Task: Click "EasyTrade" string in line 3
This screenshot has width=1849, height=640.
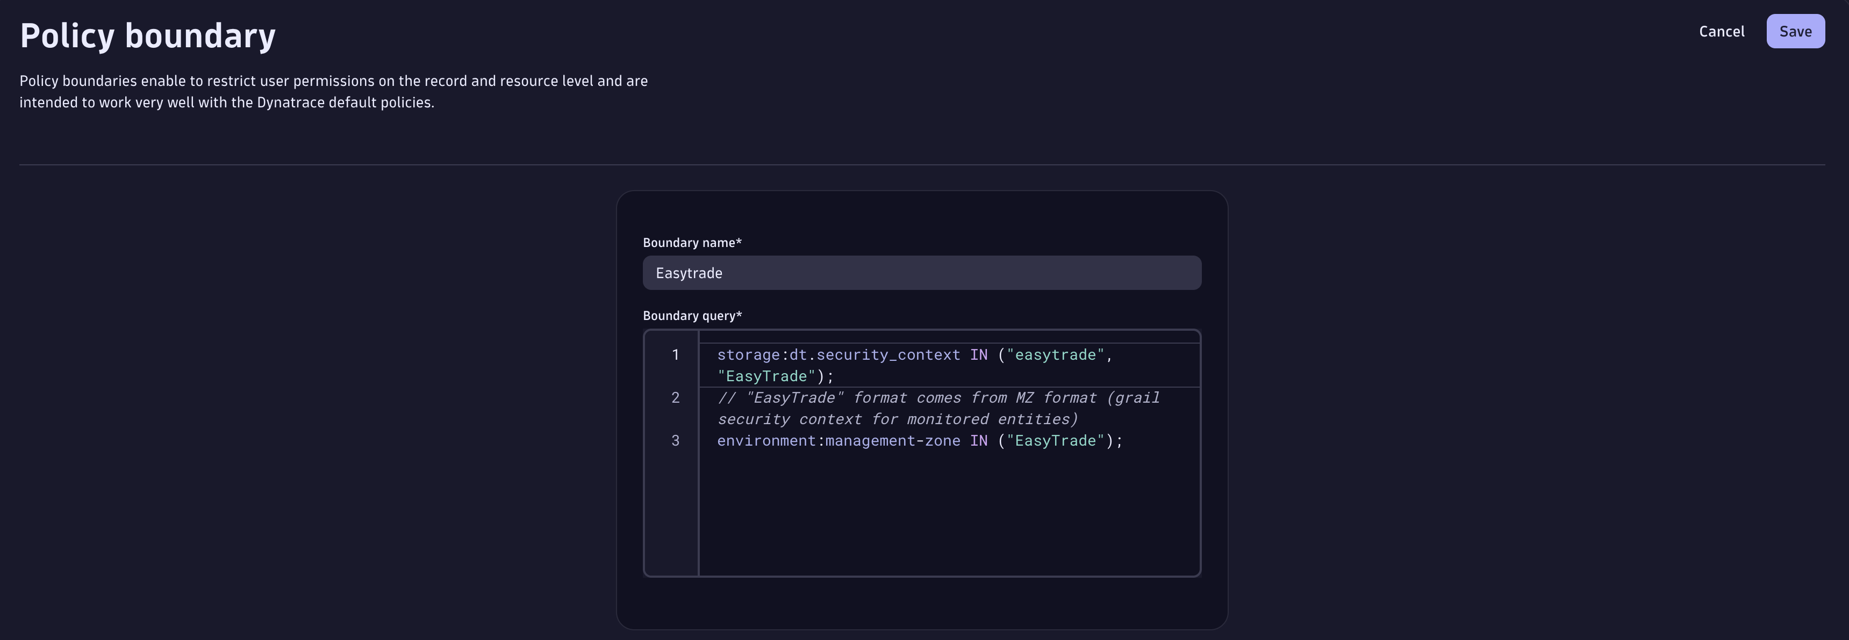Action: tap(1055, 441)
